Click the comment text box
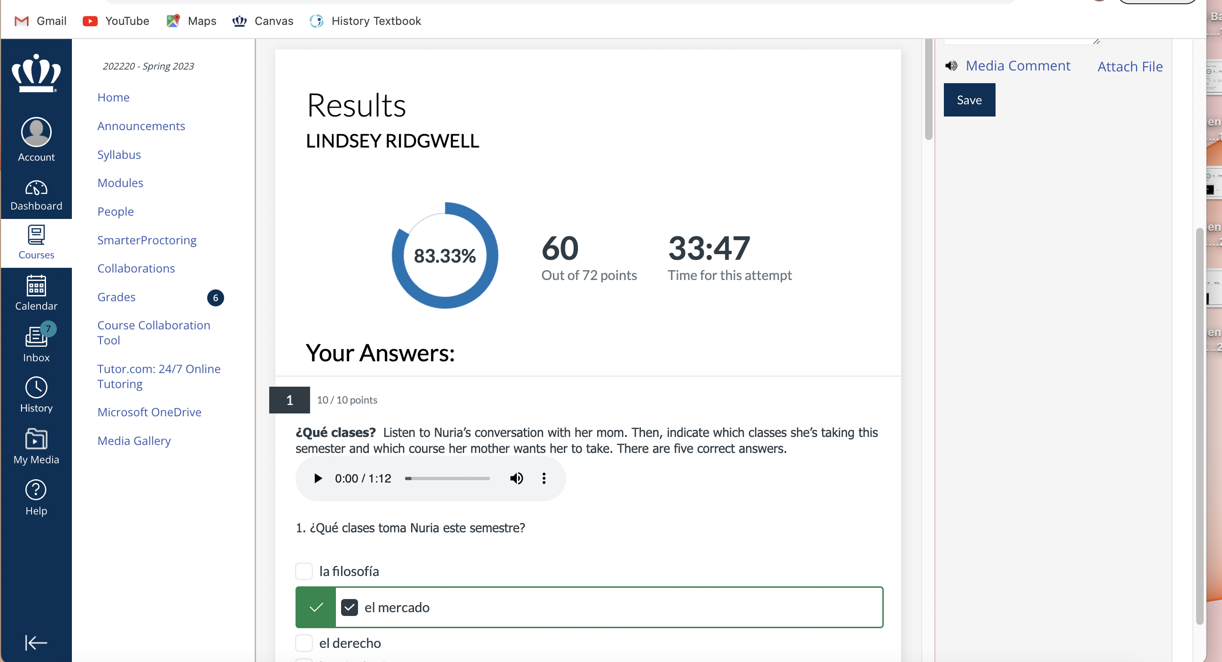1222x662 pixels. 1021,42
